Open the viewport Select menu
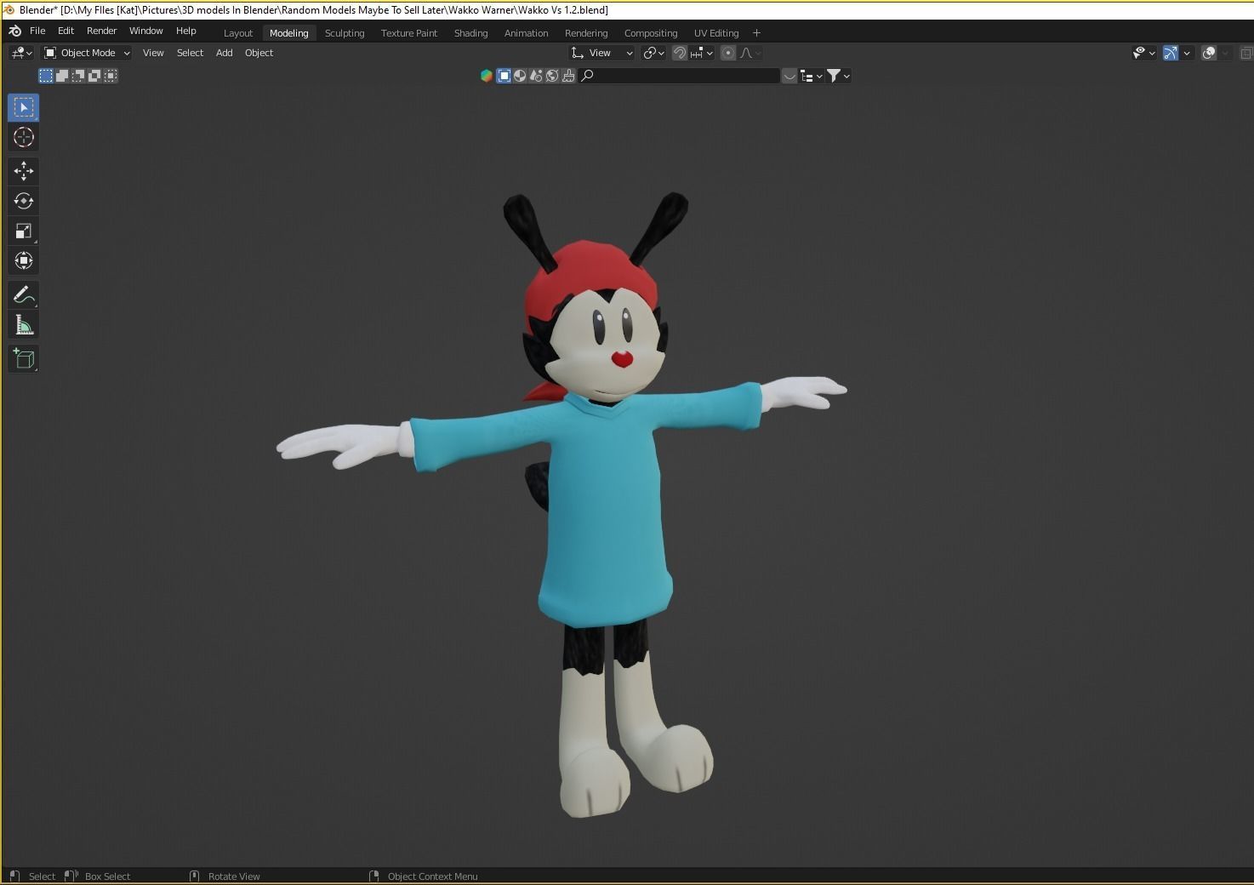 [x=190, y=53]
